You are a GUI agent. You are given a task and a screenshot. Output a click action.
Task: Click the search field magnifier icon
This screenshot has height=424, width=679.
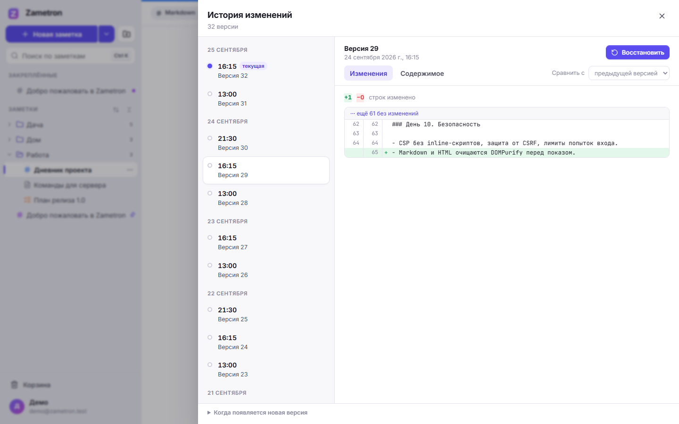(15, 56)
